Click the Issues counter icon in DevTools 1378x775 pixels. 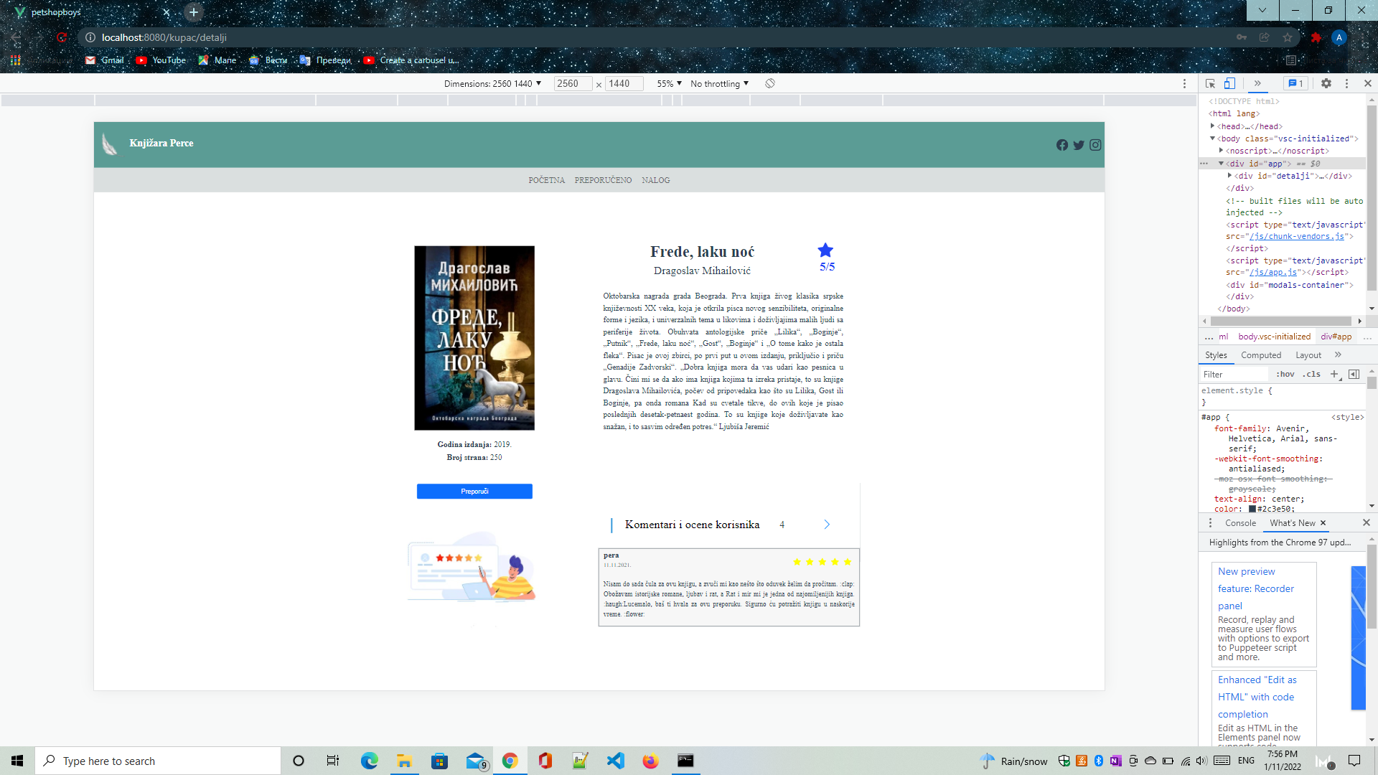[1296, 83]
